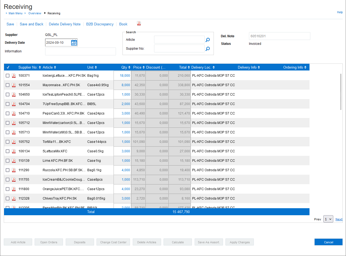Open the PDF export icon in toolbar
Screen dimensions: 346x256
[139, 23]
